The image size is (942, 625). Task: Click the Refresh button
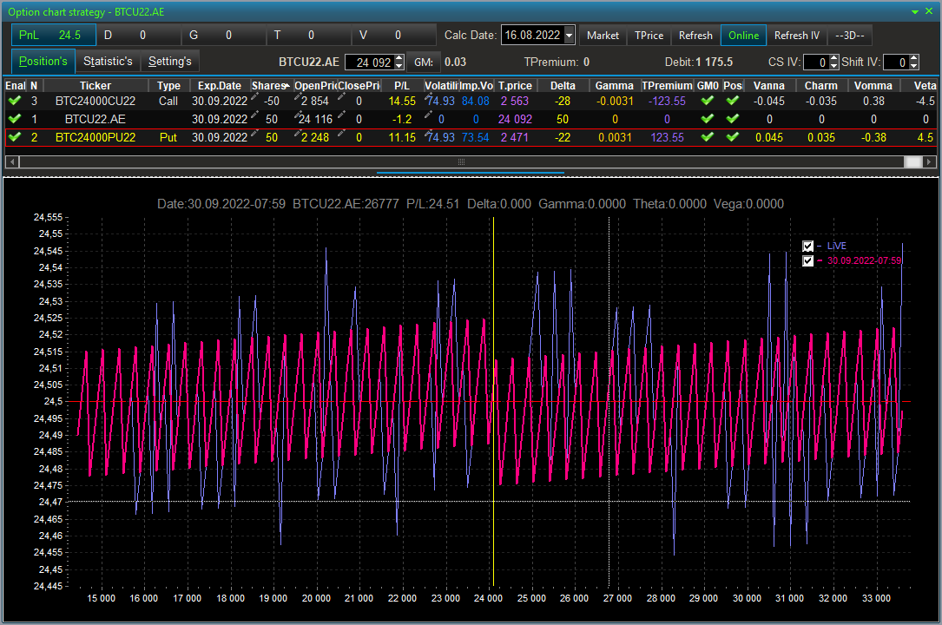click(x=695, y=36)
